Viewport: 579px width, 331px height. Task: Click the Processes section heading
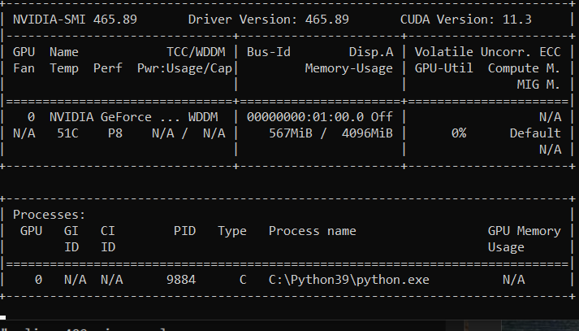point(49,215)
